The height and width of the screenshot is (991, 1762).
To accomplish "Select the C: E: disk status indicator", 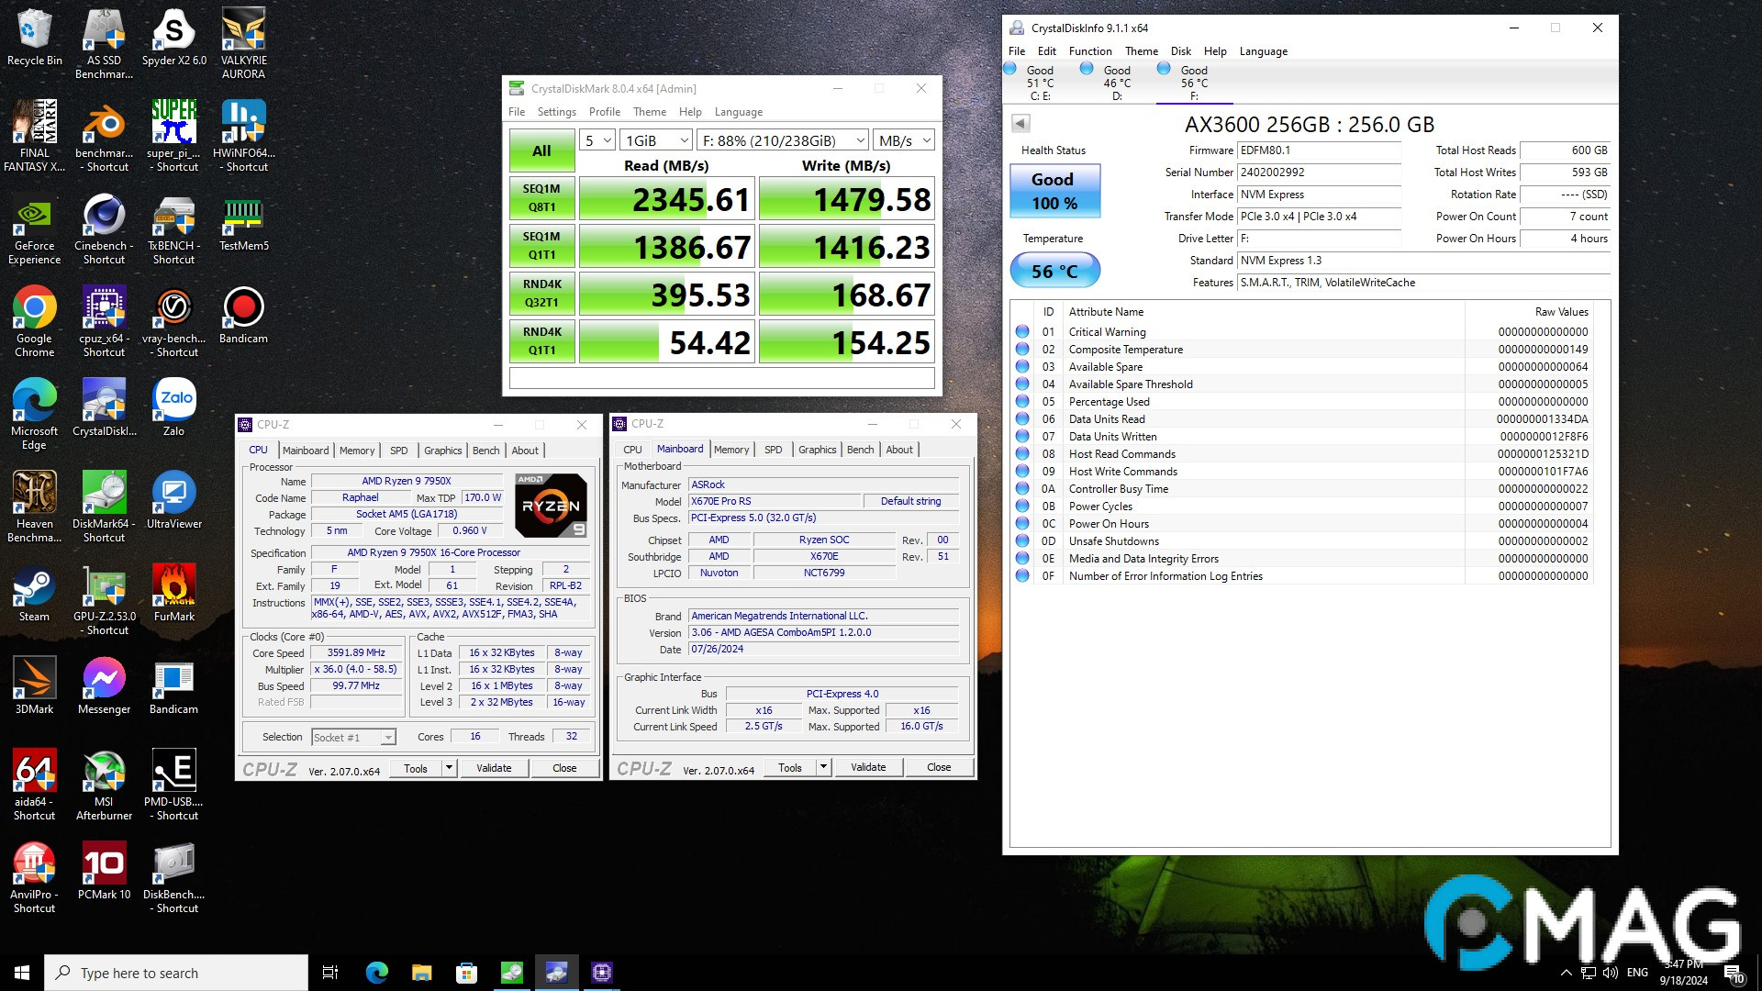I will (1039, 82).
